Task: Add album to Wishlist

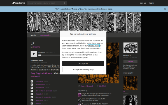Action: 102,86
